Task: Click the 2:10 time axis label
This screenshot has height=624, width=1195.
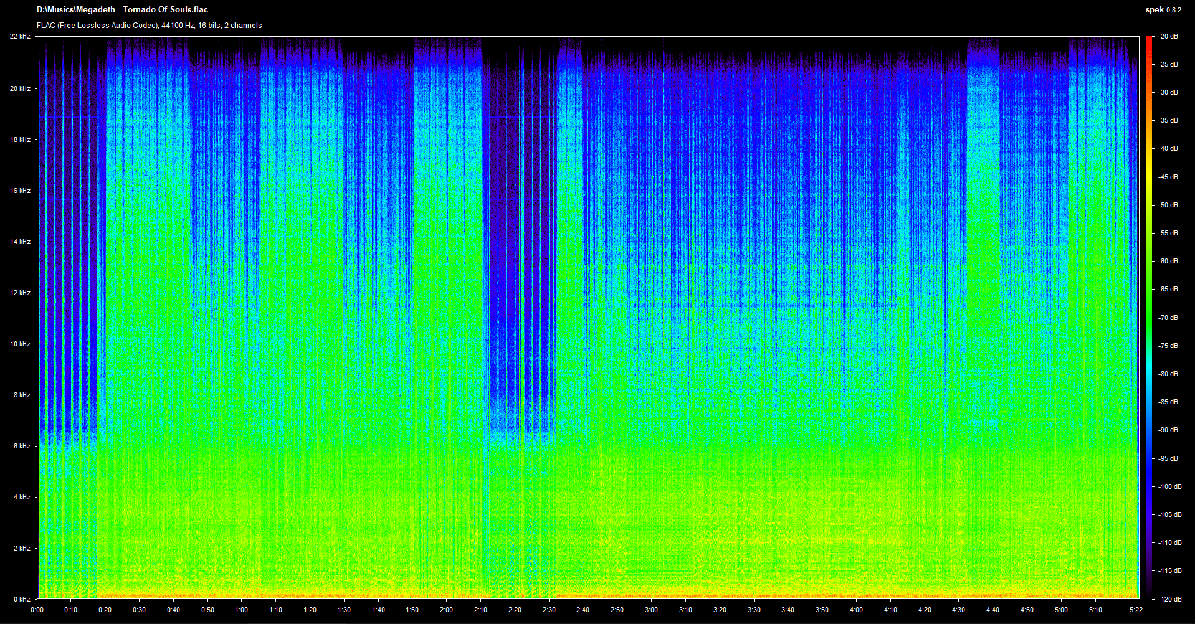Action: tap(481, 610)
